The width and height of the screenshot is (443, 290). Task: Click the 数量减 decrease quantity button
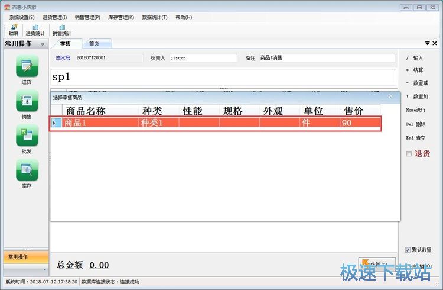pos(417,83)
